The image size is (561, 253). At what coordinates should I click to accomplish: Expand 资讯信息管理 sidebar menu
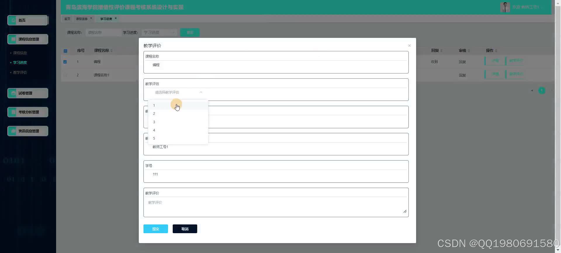click(x=28, y=131)
